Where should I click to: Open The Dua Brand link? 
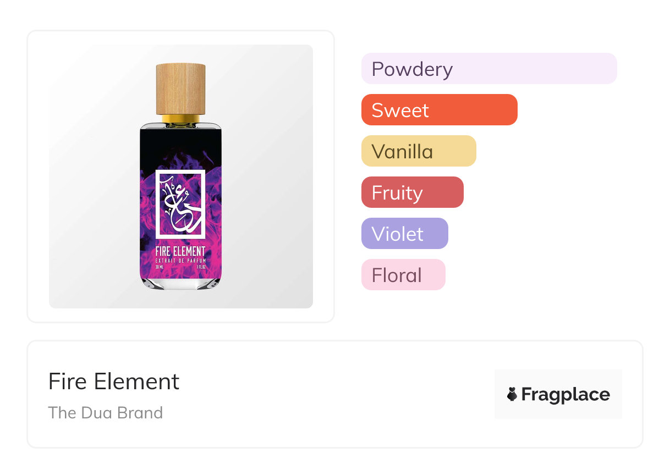[x=105, y=413]
